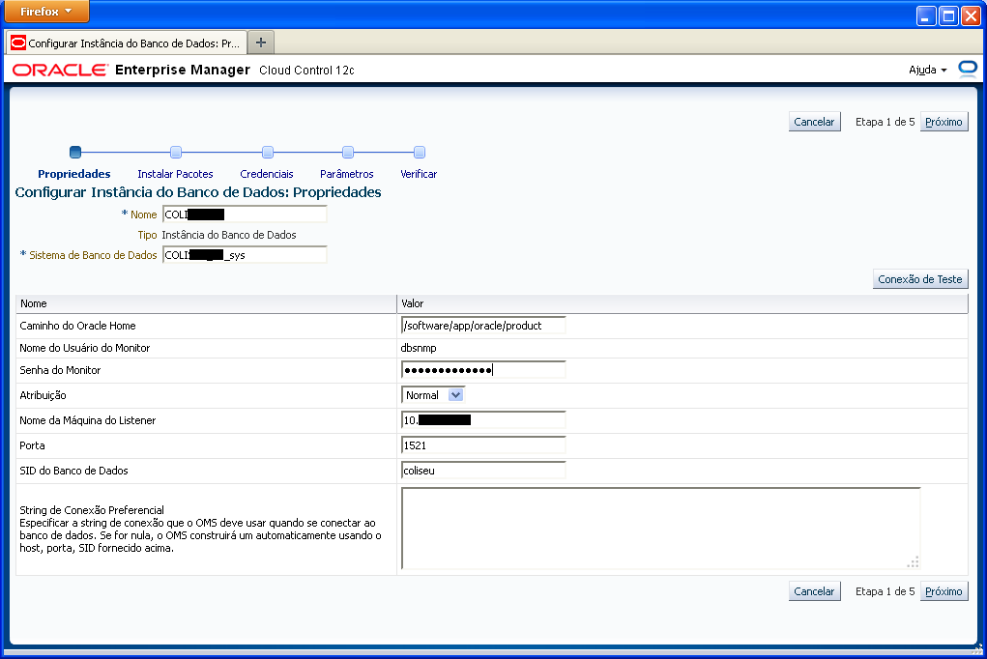Image resolution: width=987 pixels, height=659 pixels.
Task: Click the Atribuição row label
Action: [x=43, y=395]
